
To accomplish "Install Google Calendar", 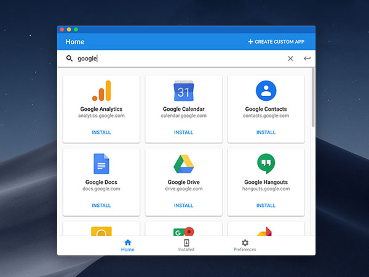I will [x=183, y=132].
